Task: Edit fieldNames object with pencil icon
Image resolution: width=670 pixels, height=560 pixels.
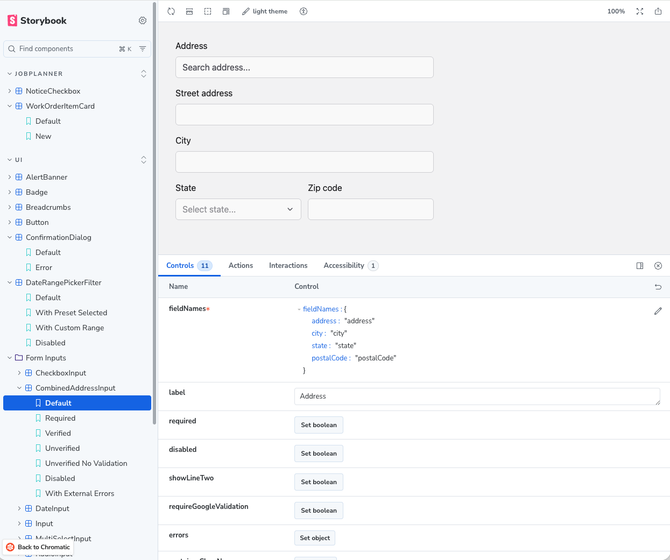Action: click(x=658, y=311)
